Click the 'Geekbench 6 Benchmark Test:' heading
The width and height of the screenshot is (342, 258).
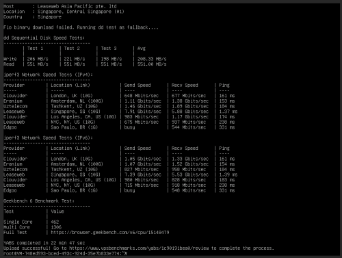pyautogui.click(x=39, y=201)
